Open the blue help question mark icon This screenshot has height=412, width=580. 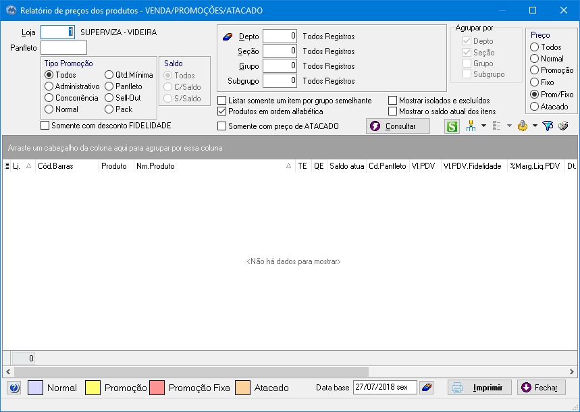tap(14, 388)
